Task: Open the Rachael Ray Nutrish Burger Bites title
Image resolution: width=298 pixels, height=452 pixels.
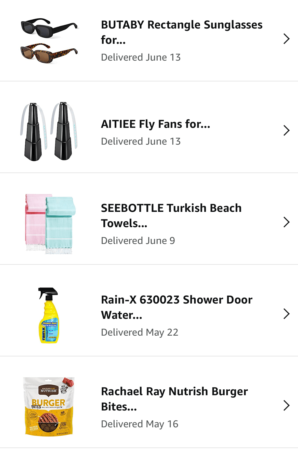Action: 174,399
